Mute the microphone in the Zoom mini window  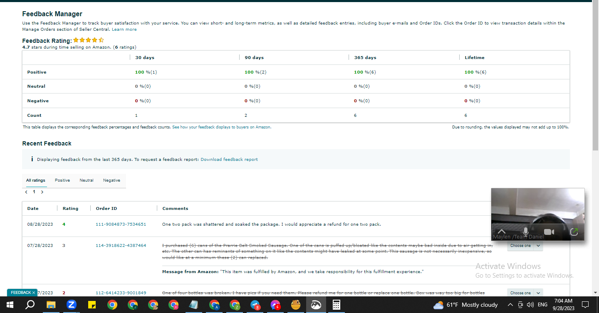coord(526,232)
